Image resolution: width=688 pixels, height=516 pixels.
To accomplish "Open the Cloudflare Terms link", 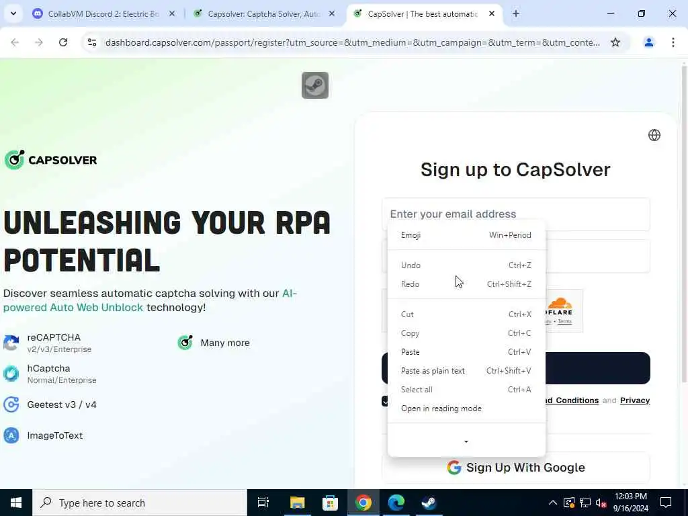I will (x=564, y=322).
